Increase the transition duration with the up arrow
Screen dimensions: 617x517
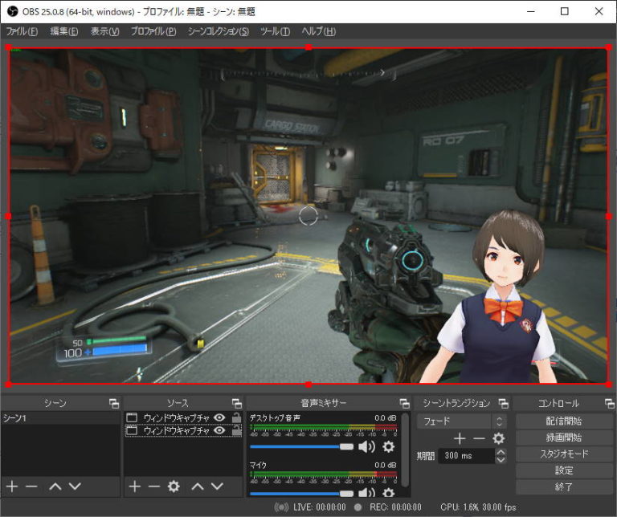click(501, 452)
